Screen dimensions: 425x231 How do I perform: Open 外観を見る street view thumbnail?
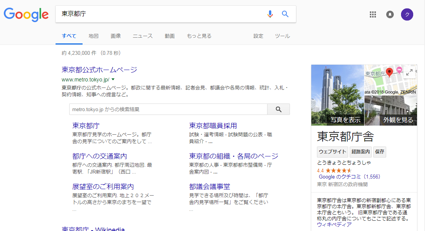coord(391,111)
